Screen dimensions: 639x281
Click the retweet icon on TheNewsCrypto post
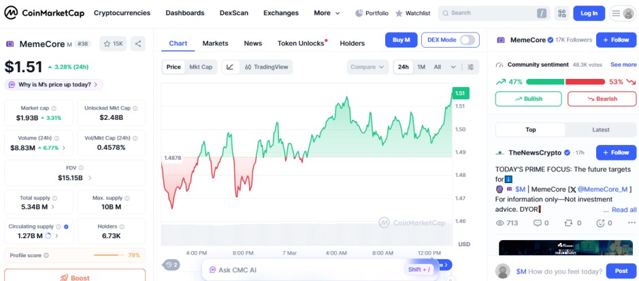click(568, 222)
